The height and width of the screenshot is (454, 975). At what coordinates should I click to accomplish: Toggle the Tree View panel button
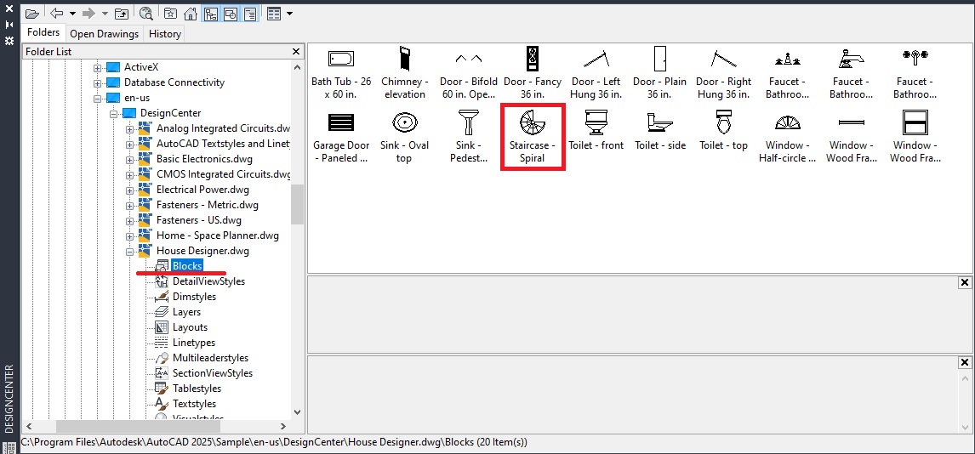210,14
